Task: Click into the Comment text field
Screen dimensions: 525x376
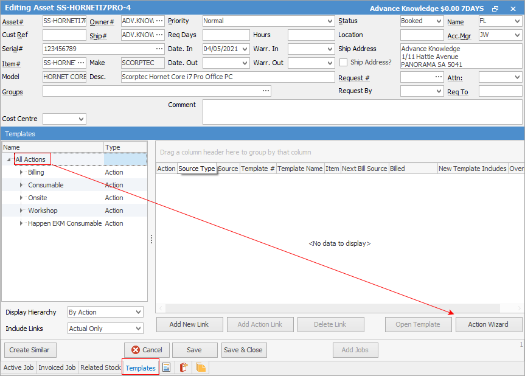Action: pos(362,111)
